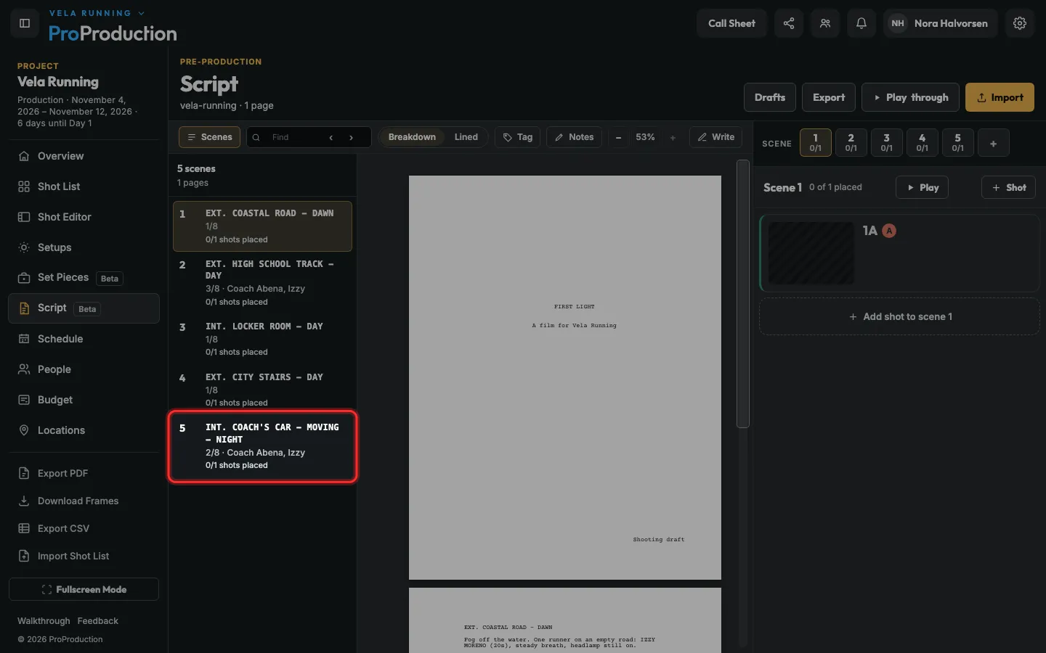Screen dimensions: 1046x653
Task: Go to next find result
Action: (352, 137)
